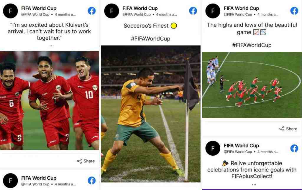Screen dimensions: 302x190
Task: Open #FIFAWorldCup hashtag in highs and lows post
Action: 252,45
